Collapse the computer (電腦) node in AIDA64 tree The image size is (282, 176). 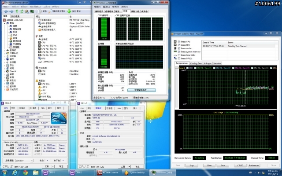(5, 23)
